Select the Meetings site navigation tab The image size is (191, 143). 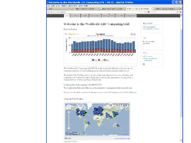point(85,16)
